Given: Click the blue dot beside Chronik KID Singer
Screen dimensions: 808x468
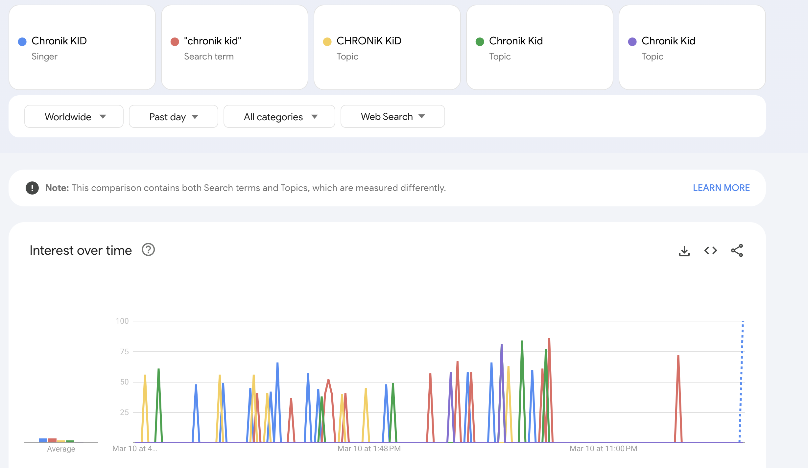Looking at the screenshot, I should click(22, 42).
